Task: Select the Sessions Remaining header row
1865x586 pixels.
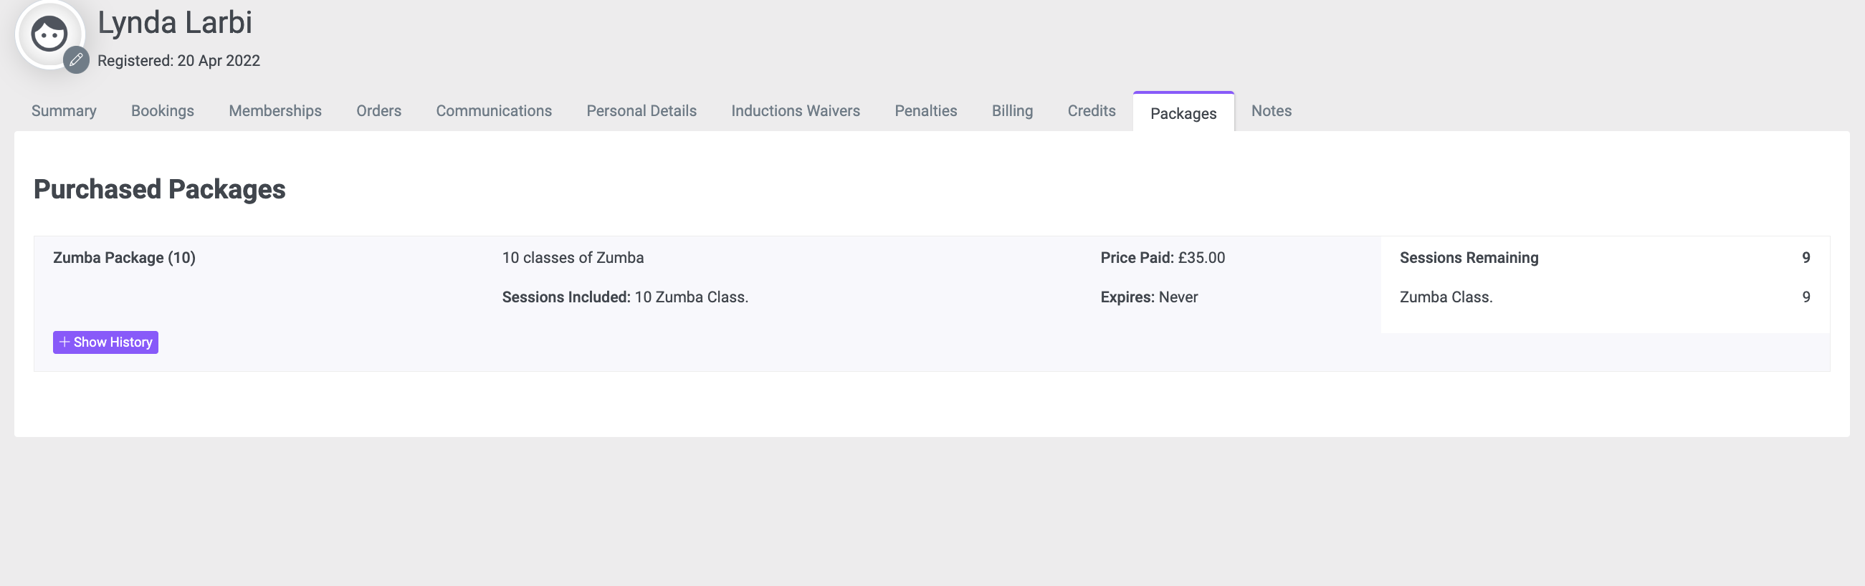Action: pos(1604,258)
